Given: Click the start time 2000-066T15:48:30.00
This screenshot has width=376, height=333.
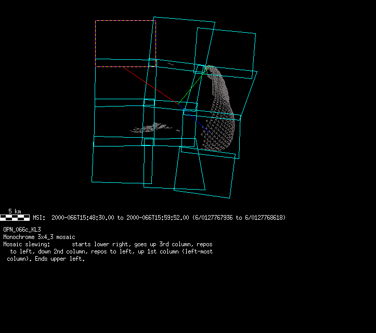Looking at the screenshot, I should tap(83, 218).
